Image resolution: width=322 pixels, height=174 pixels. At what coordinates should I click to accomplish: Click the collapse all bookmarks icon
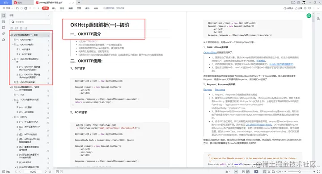click(x=17, y=28)
